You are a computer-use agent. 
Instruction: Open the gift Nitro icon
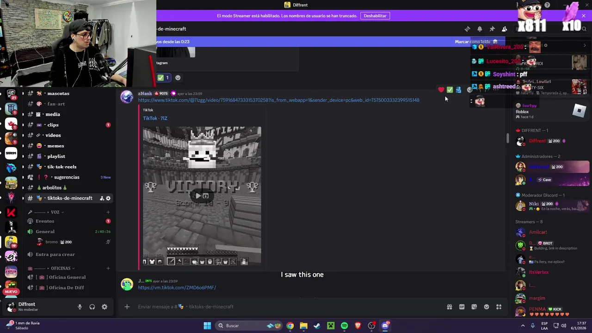coord(449,307)
